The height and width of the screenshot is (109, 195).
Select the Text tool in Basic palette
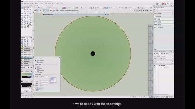point(22,10)
